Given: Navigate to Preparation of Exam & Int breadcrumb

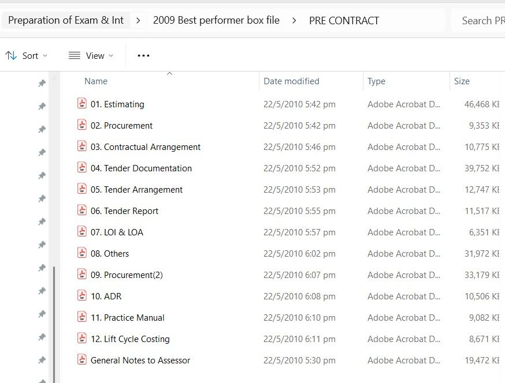Looking at the screenshot, I should pos(66,20).
